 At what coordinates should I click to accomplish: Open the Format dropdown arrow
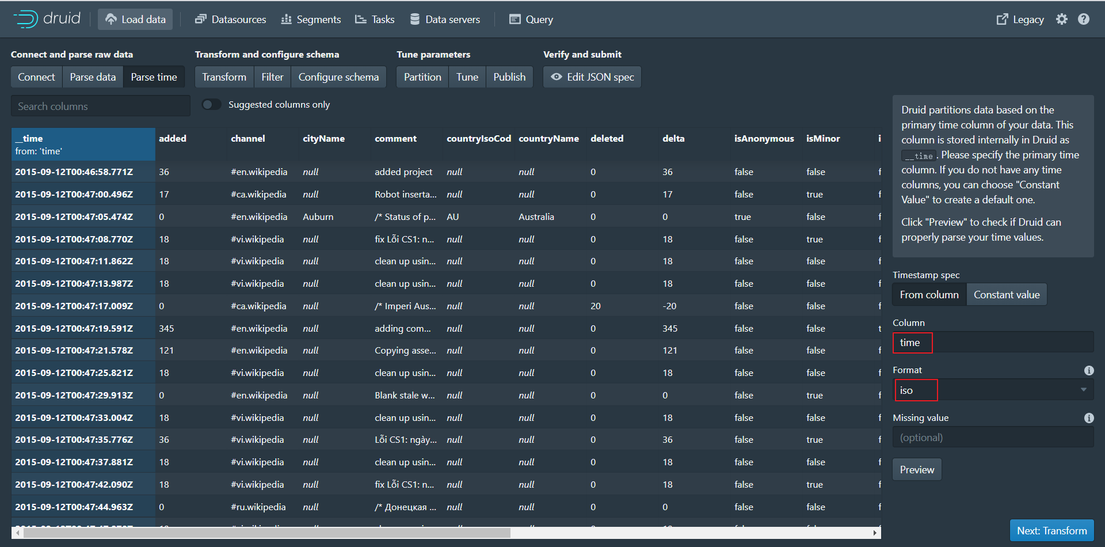(1084, 390)
